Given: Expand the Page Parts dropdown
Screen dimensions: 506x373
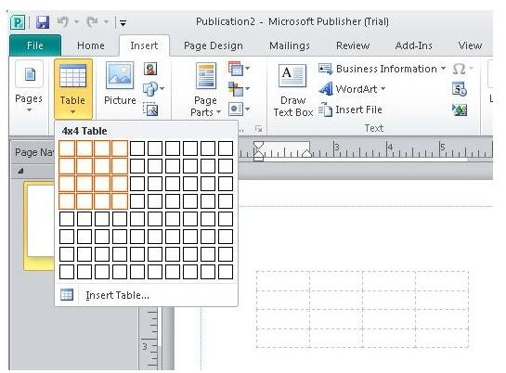Looking at the screenshot, I should pyautogui.click(x=206, y=88).
